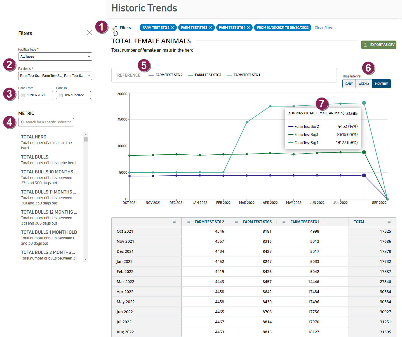This screenshot has width=402, height=337.
Task: Remove the FARM TEST STG3 filter chip
Action: click(211, 27)
